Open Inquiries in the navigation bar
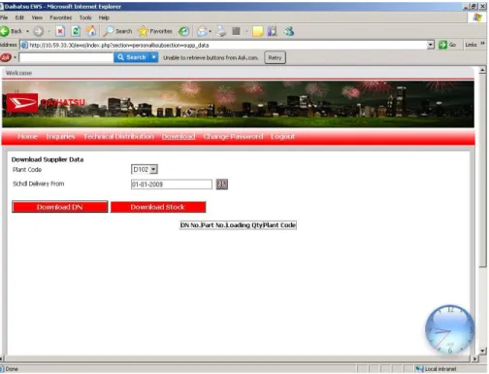Image resolution: width=489 pixels, height=374 pixels. 60,137
